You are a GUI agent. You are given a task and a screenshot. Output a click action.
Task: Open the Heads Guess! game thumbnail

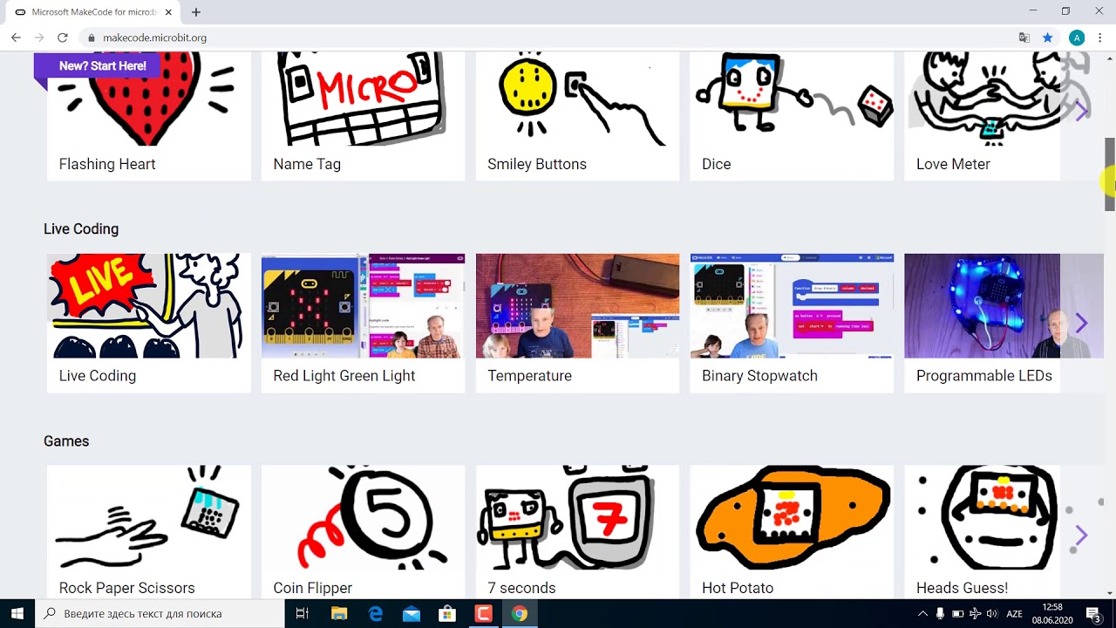pos(982,517)
